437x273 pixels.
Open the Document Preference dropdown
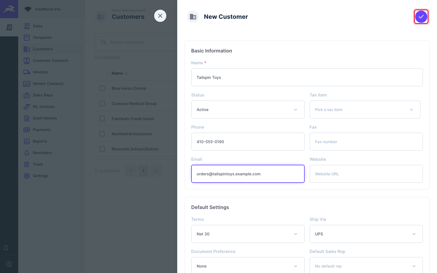coord(248,265)
